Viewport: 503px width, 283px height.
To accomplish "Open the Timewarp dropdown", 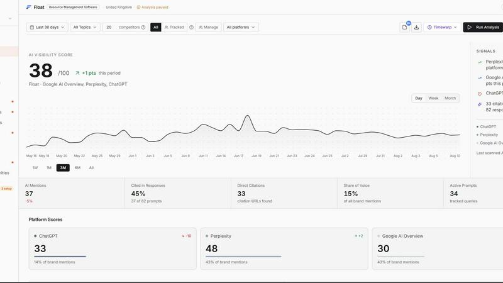I will pos(442,27).
